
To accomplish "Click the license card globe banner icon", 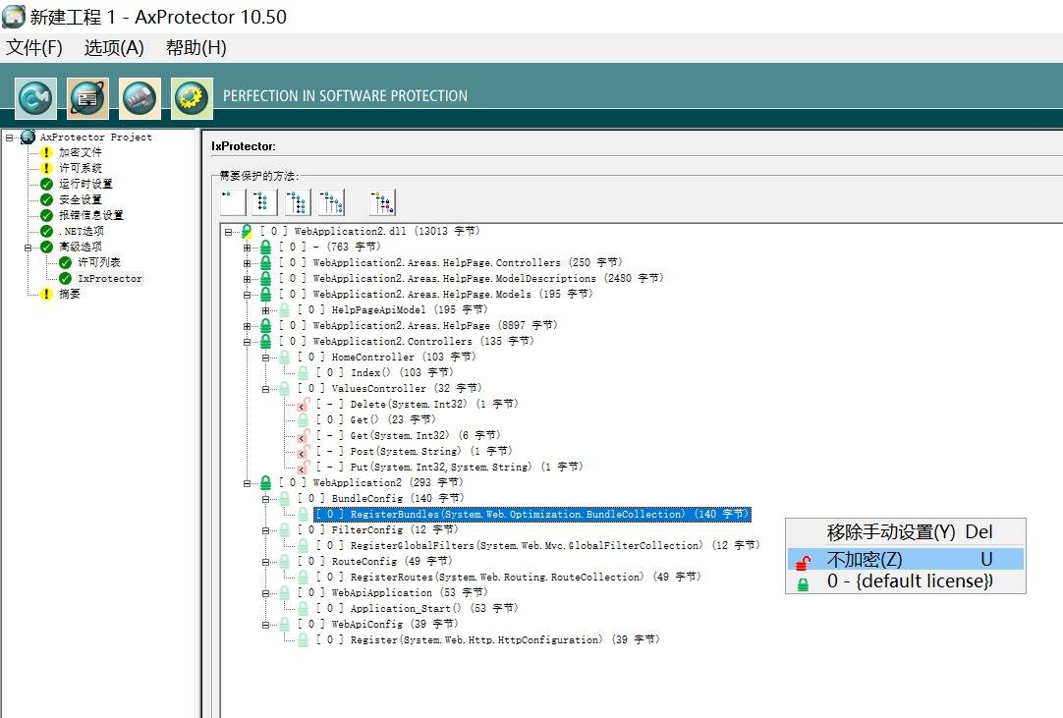I will [88, 98].
